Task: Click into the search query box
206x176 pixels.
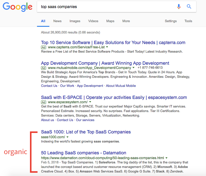Action: click(106, 7)
